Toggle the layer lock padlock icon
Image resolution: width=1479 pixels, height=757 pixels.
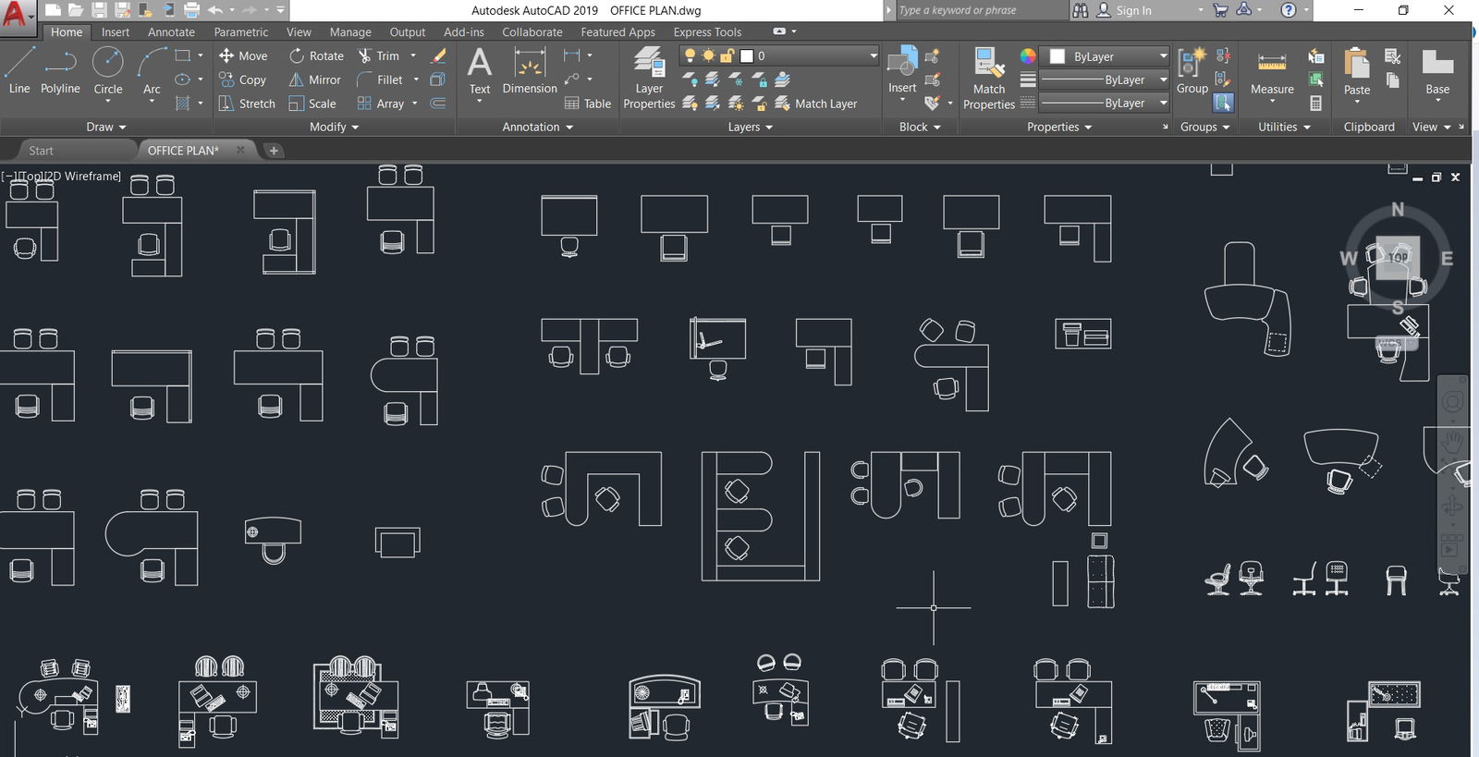[727, 55]
